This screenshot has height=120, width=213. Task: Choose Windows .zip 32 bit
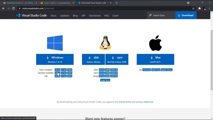pyautogui.click(x=64, y=76)
